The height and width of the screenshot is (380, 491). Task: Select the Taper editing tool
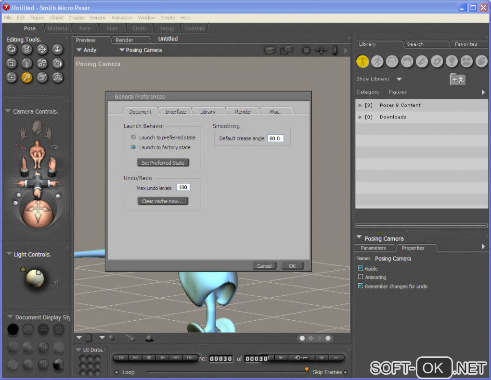point(27,63)
